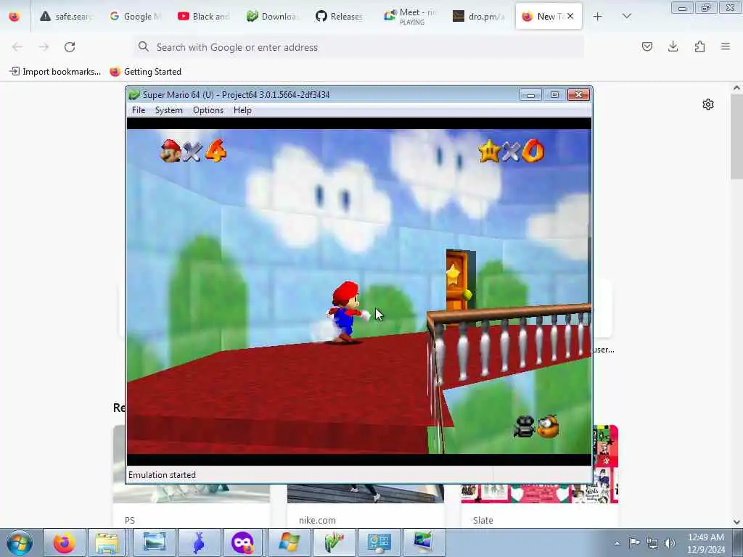Click the computer monitor taskbar icon
This screenshot has width=743, height=557.
click(423, 542)
